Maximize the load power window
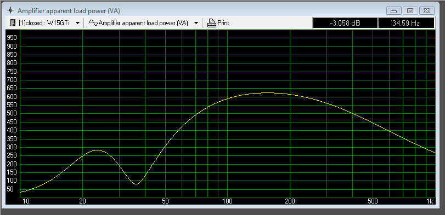 coord(410,11)
